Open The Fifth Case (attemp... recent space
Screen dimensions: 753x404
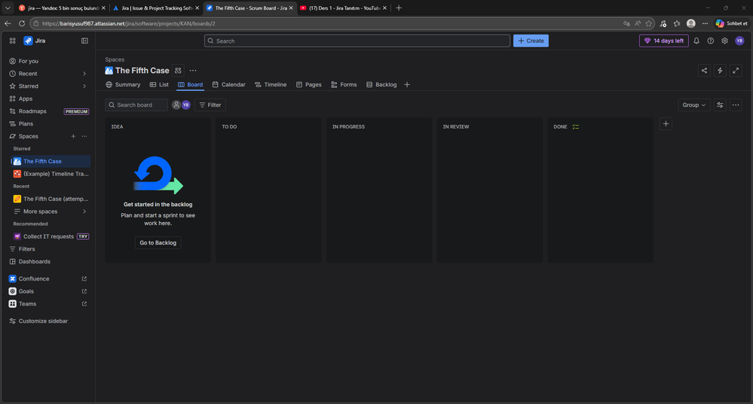[51, 199]
